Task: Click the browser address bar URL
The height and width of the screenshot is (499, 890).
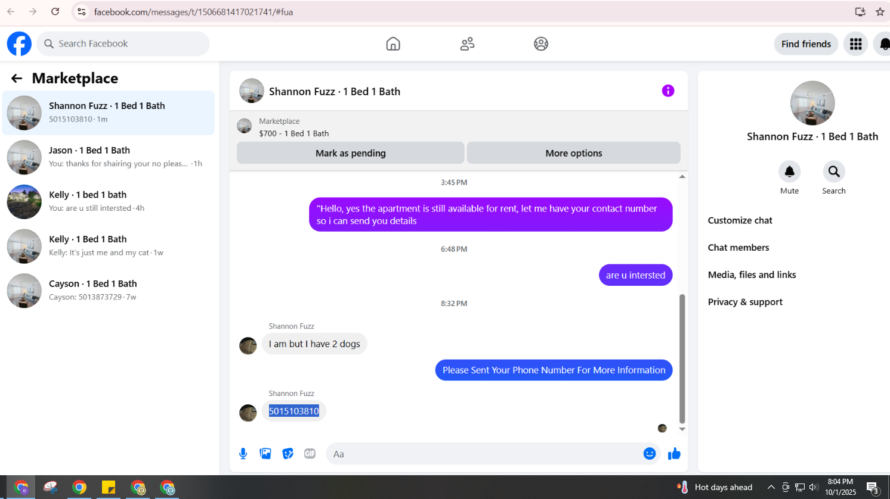Action: pyautogui.click(x=193, y=12)
